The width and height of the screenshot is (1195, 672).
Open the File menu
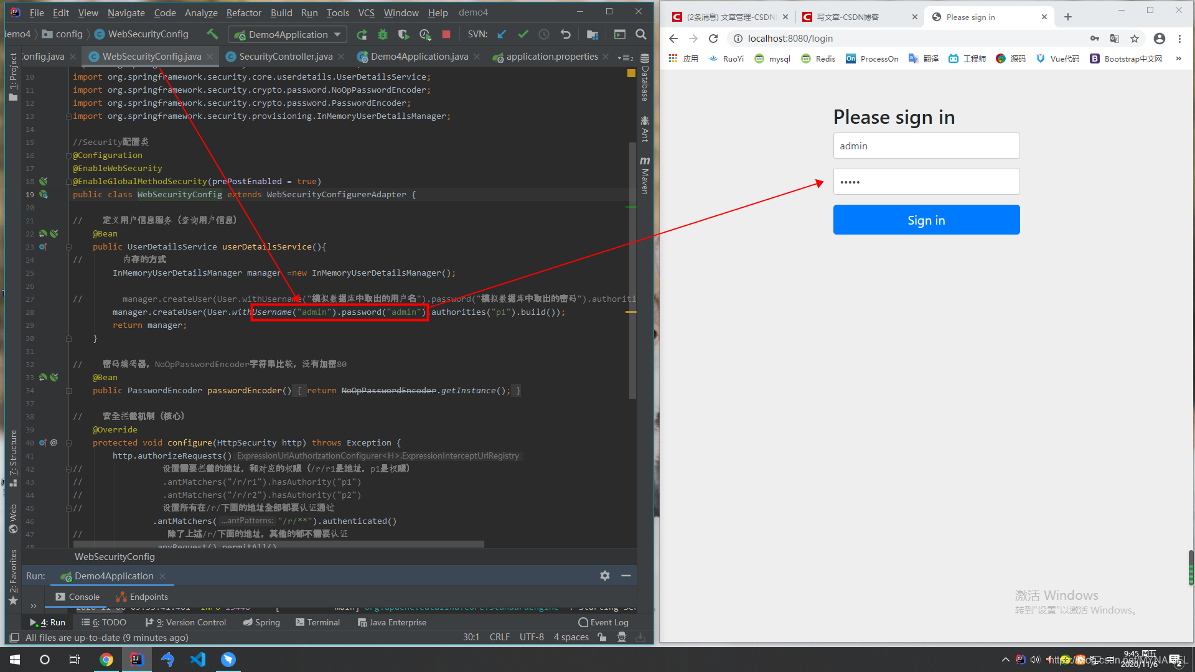[37, 12]
